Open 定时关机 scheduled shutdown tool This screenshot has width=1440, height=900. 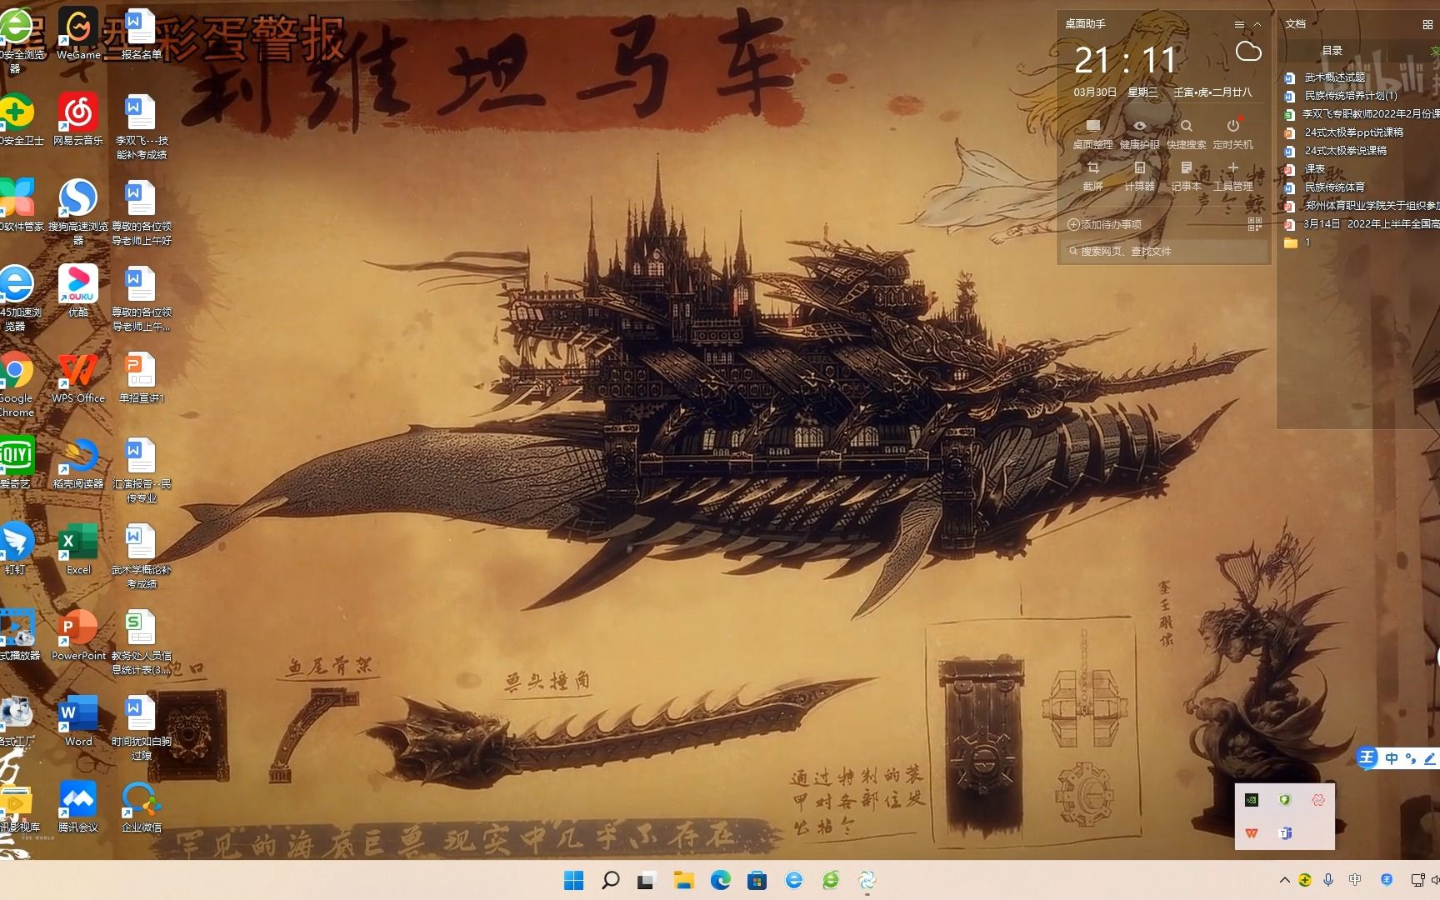[x=1232, y=133]
